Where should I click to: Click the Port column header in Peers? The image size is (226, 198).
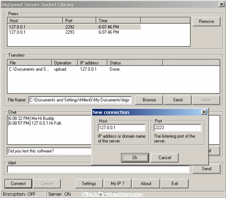point(79,21)
